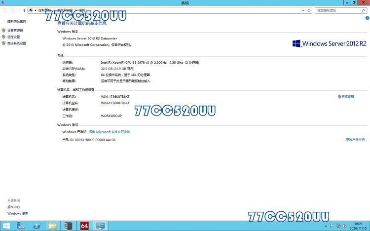
Task: Launch PowerShell from the taskbar
Action: [x=37, y=226]
